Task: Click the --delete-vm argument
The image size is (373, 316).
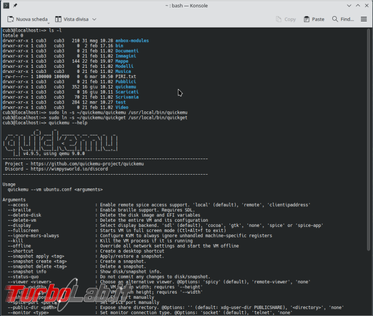Action: coord(22,220)
